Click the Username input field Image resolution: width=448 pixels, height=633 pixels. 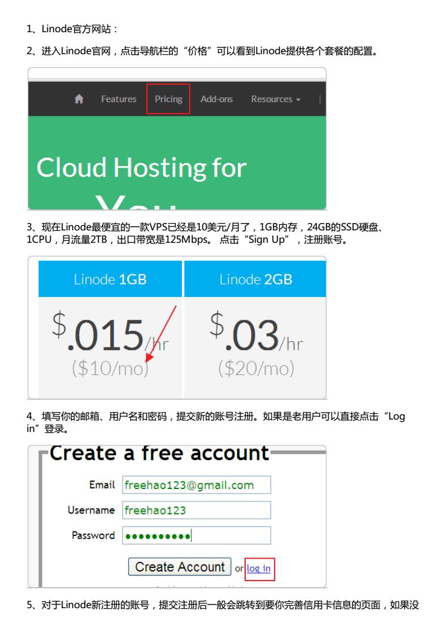(x=197, y=510)
